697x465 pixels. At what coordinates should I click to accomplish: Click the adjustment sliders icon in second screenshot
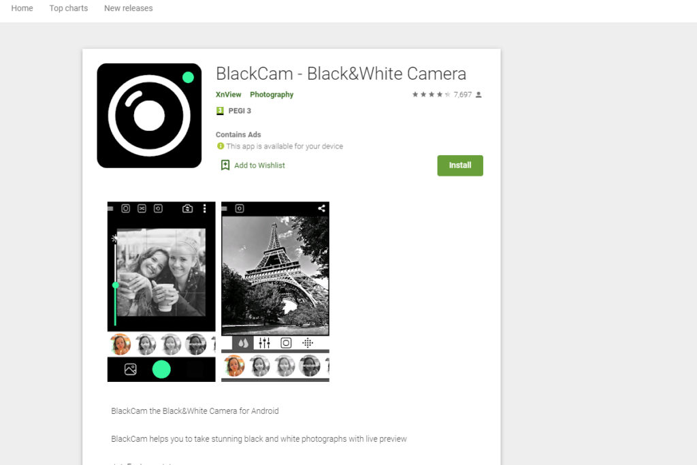pos(265,342)
